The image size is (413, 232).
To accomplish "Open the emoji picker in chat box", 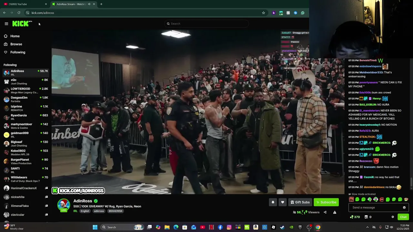I will point(404,208).
